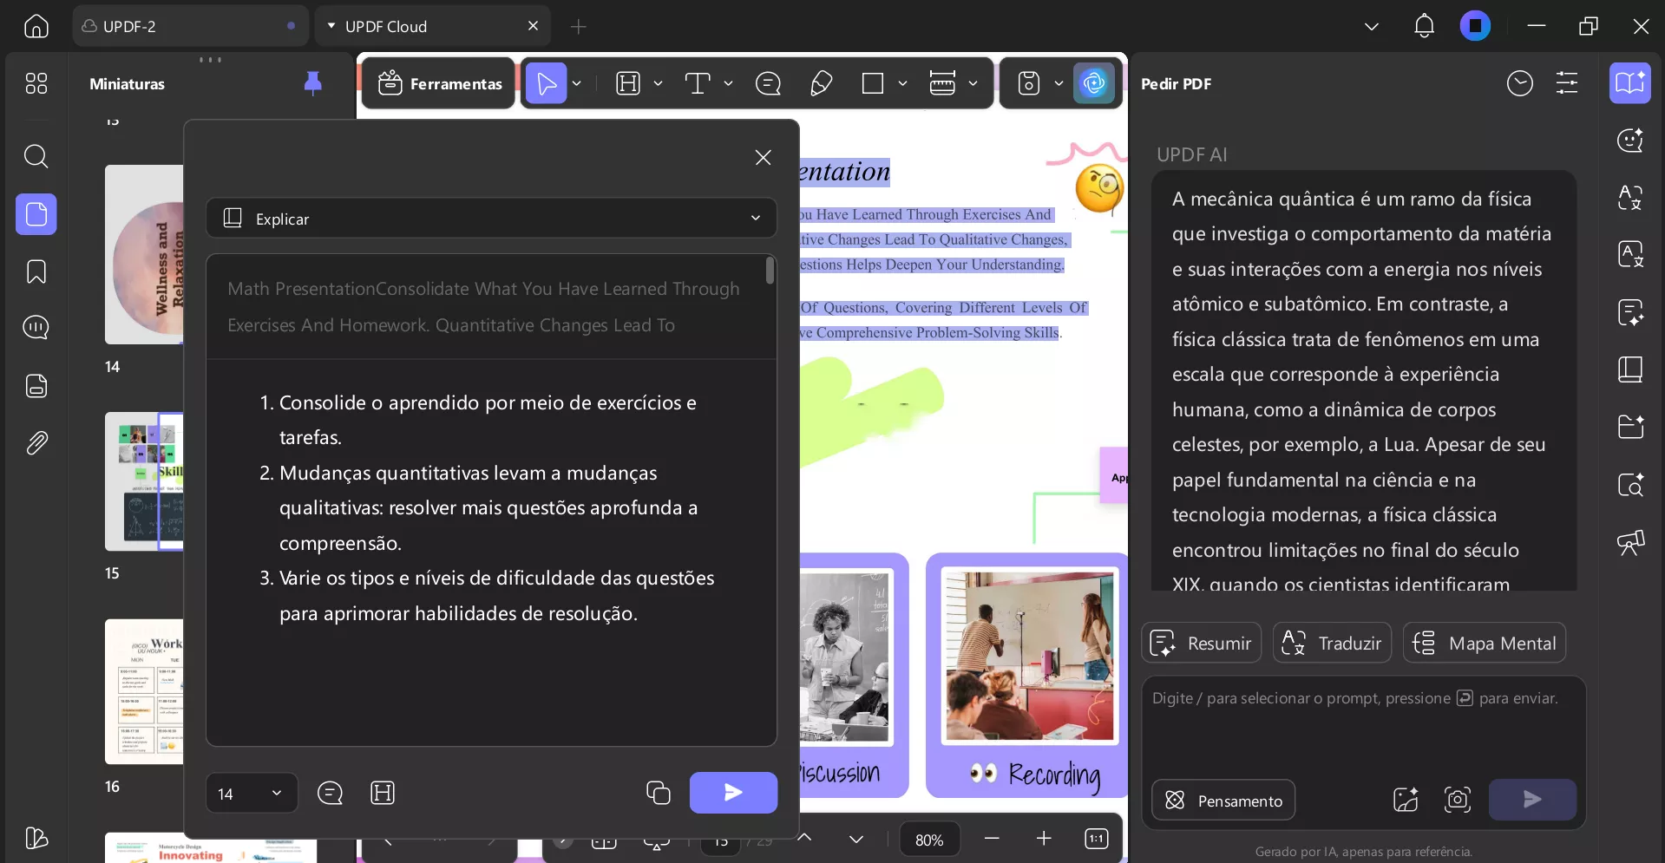Viewport: 1665px width, 863px height.
Task: Select the rectangle shape tool
Action: tap(873, 82)
